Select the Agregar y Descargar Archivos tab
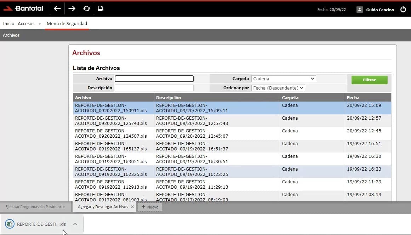The height and width of the screenshot is (235, 411). click(x=103, y=207)
